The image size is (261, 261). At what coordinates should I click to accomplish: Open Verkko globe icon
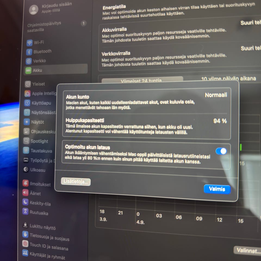29,61
